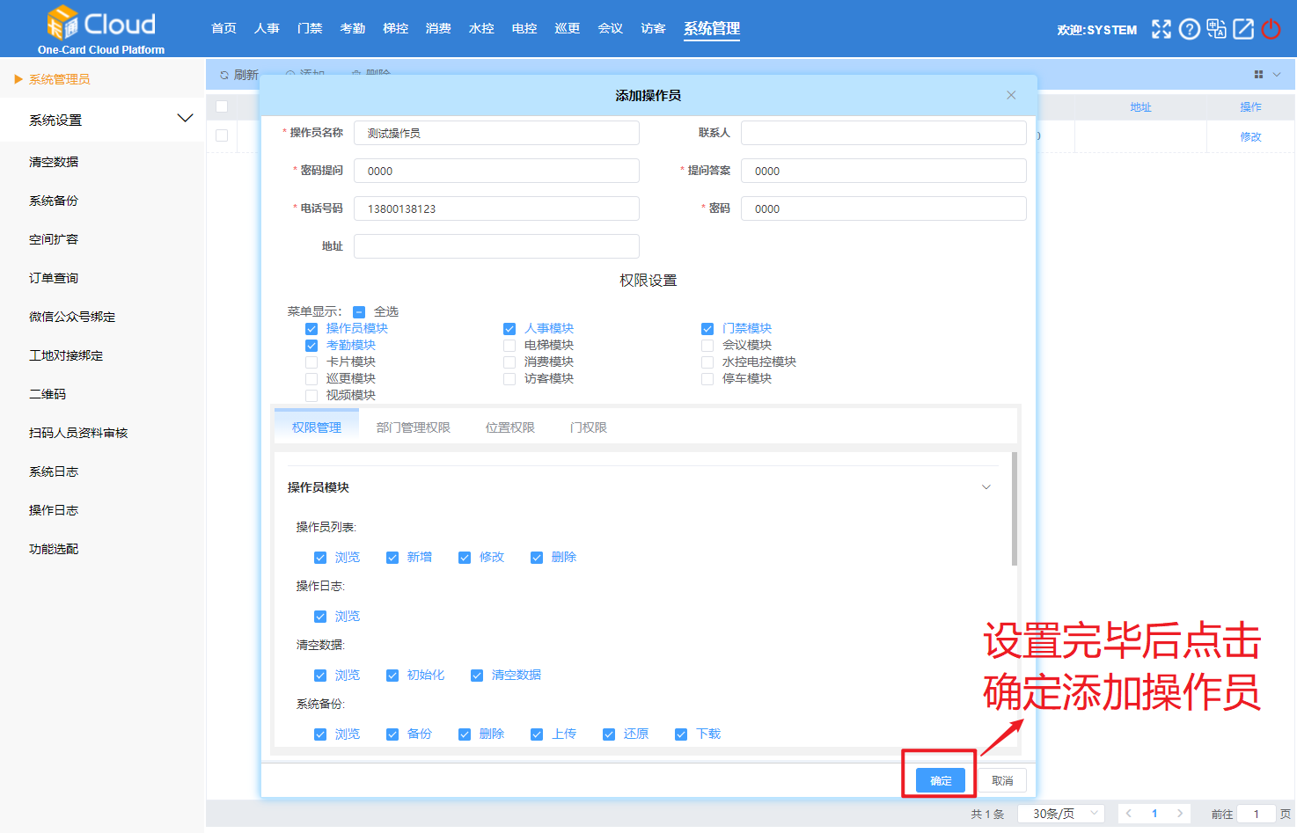The width and height of the screenshot is (1297, 833).
Task: Disable the 考勤模块 checkbox
Action: pyautogui.click(x=311, y=345)
